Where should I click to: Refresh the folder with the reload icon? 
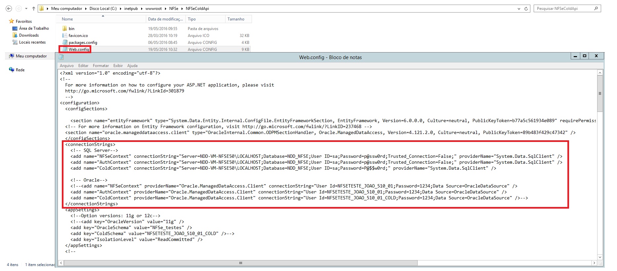coord(526,9)
